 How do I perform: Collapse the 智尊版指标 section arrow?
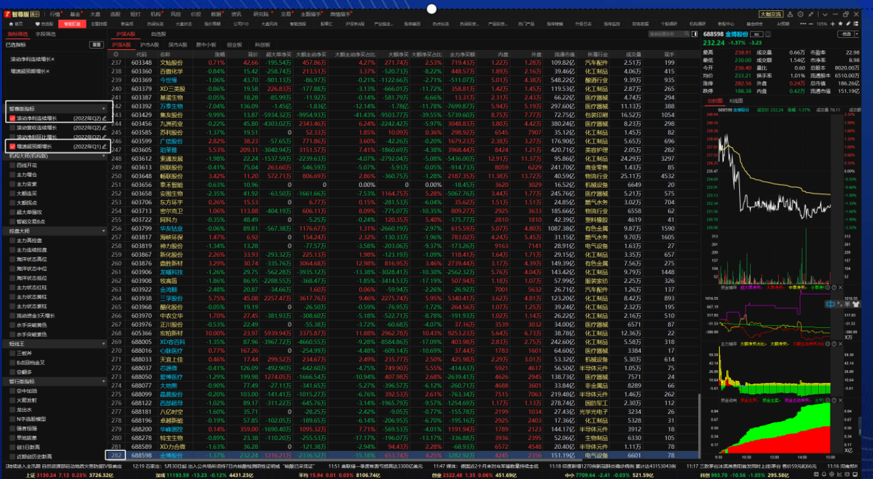(x=104, y=109)
